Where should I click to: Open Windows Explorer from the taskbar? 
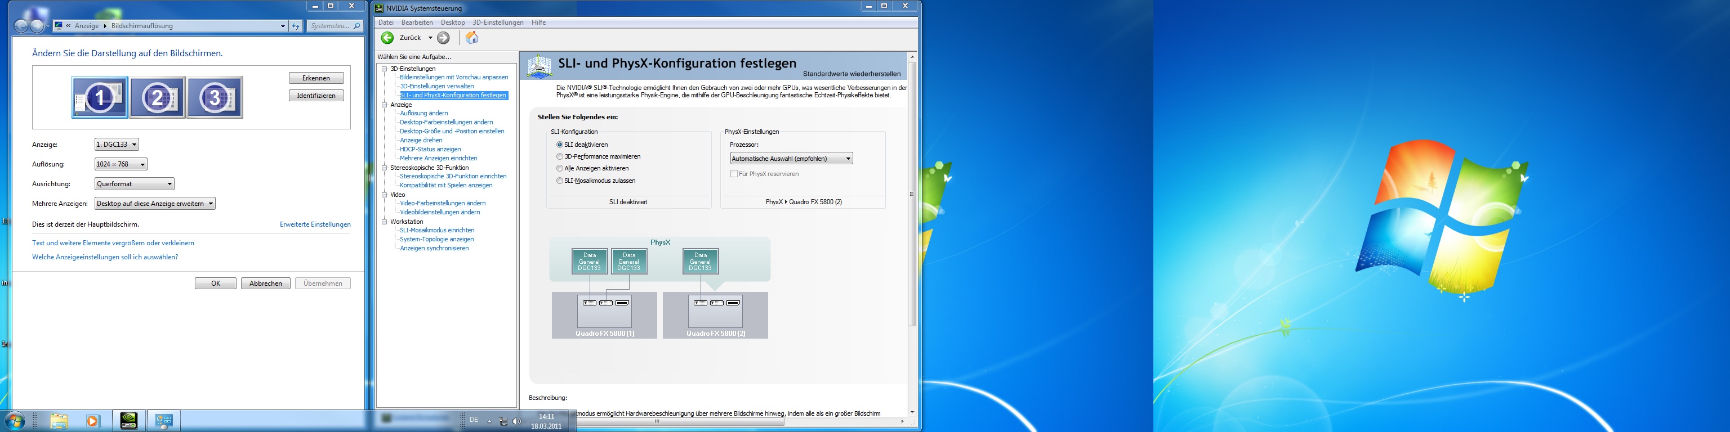[59, 421]
